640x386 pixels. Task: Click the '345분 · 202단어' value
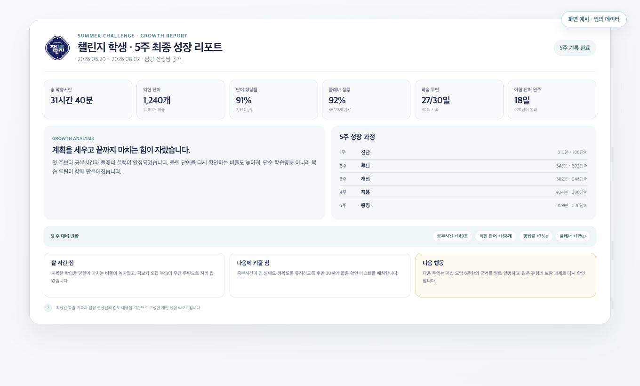[x=572, y=166]
